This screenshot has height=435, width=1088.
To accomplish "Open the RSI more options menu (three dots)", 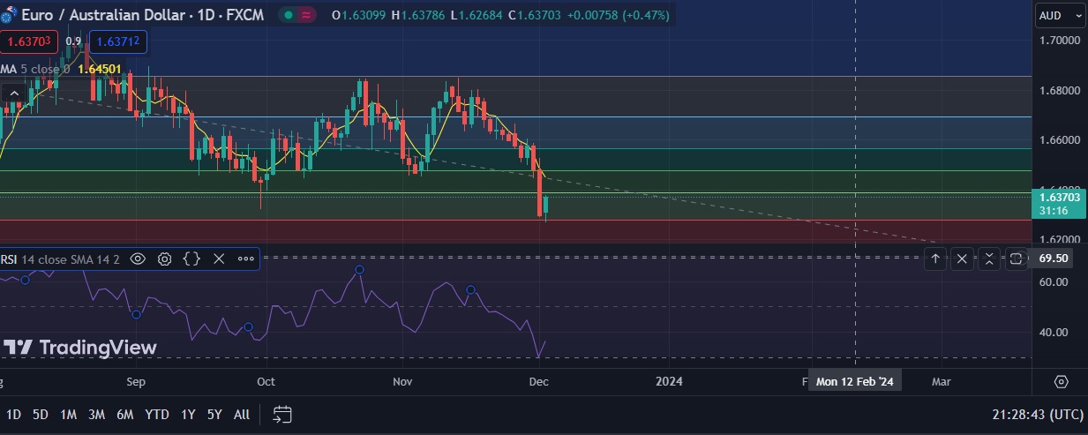I will 246,259.
